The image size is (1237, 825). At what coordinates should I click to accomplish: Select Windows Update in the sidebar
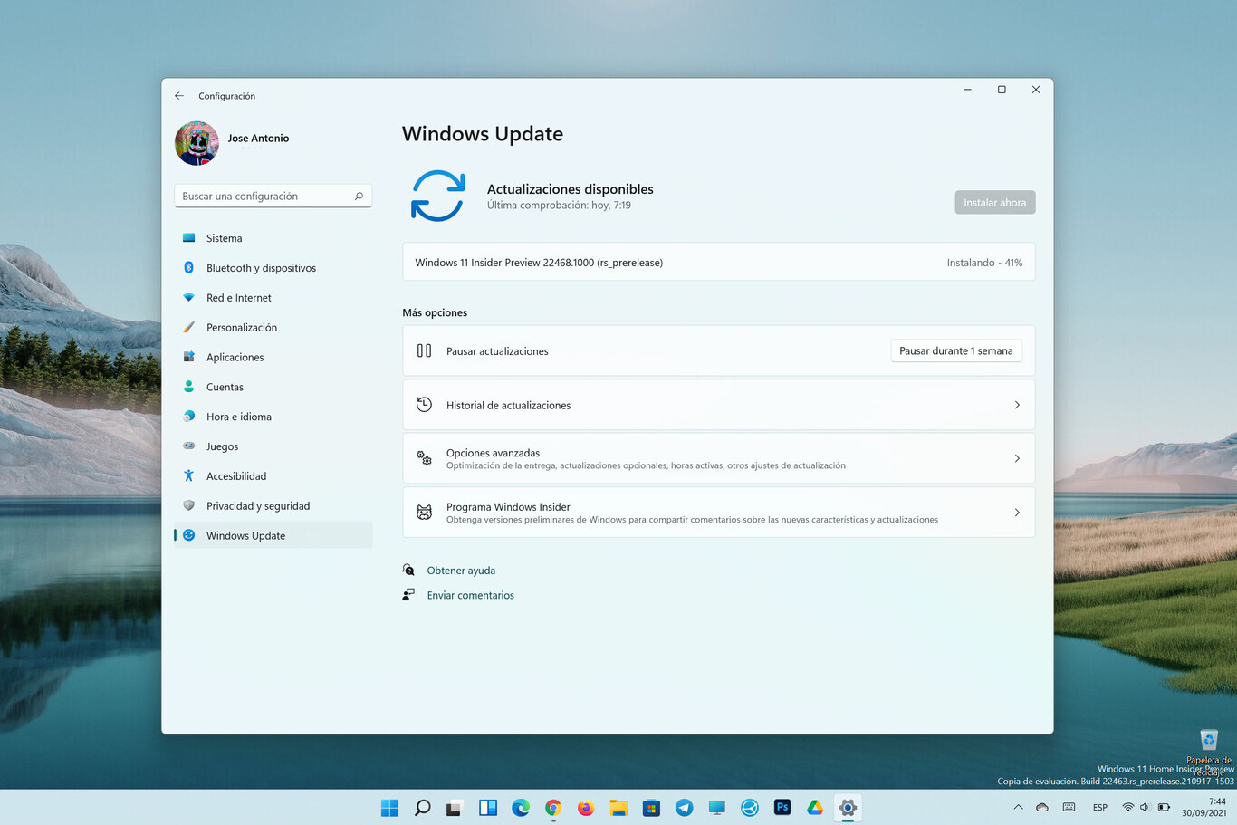273,535
